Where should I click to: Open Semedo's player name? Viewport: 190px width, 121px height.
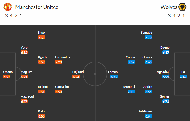tap(147, 33)
